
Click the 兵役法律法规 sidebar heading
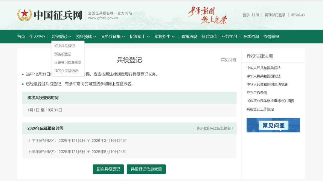[x=260, y=56]
